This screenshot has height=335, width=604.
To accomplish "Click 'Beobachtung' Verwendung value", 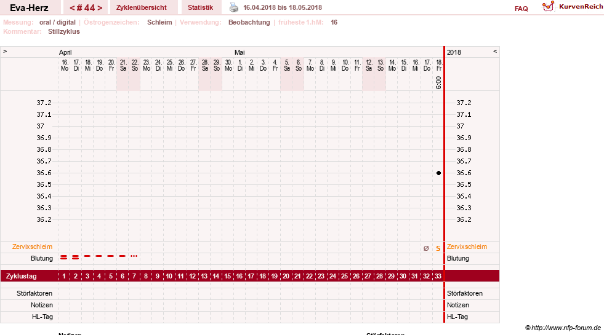I will (249, 22).
